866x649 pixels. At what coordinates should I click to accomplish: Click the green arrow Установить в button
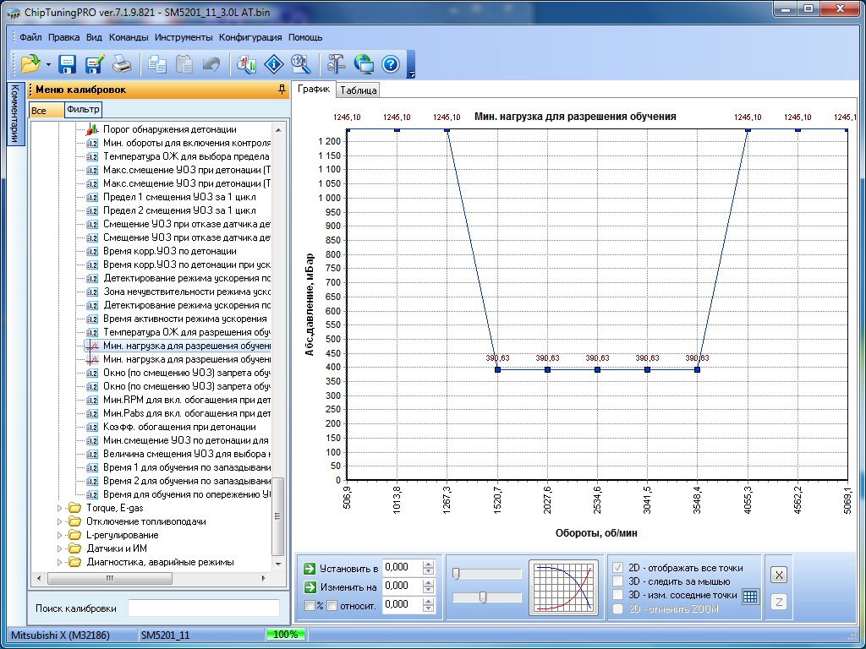310,568
